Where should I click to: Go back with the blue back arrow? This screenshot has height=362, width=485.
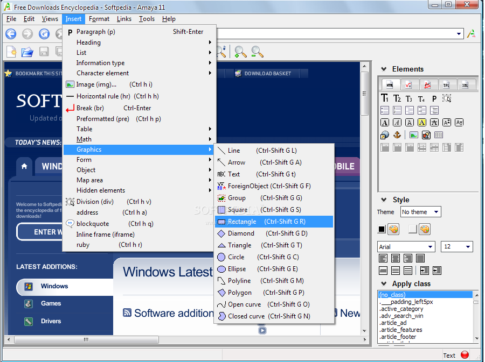click(11, 34)
